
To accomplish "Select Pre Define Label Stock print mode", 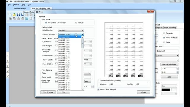I will tap(46, 23).
